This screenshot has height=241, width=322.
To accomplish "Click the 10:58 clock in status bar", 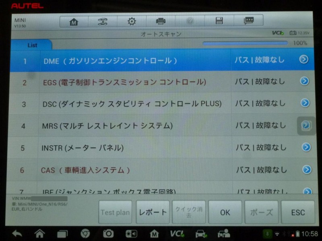I will [x=310, y=234].
